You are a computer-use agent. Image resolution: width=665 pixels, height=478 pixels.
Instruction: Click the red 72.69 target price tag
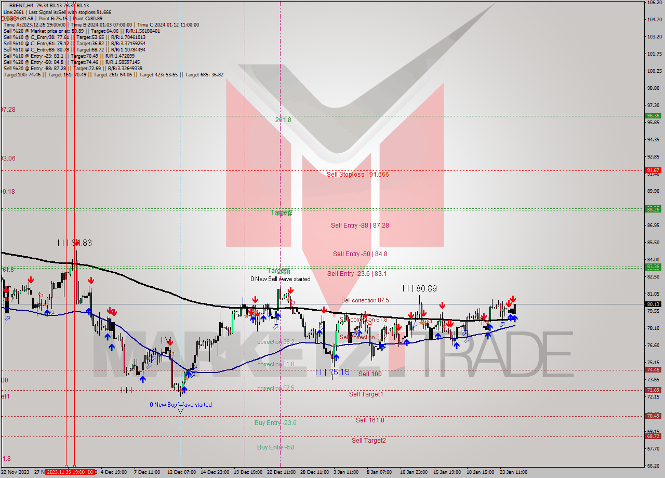[653, 390]
